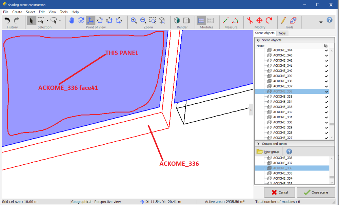Open the rectangle selection dropdown arrow
This screenshot has width=339, height=205.
point(47,20)
